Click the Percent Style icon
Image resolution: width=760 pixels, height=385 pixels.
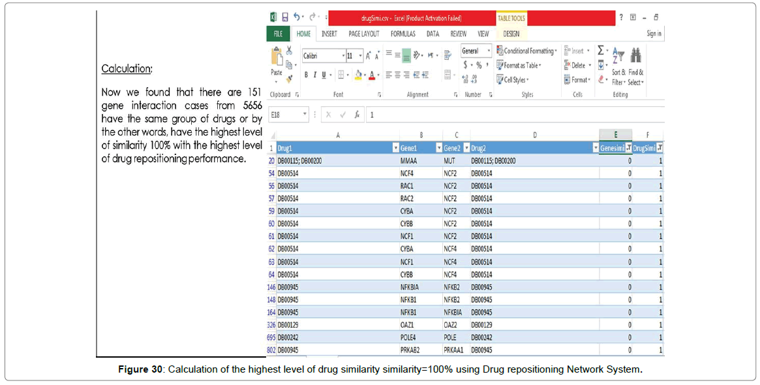point(478,65)
